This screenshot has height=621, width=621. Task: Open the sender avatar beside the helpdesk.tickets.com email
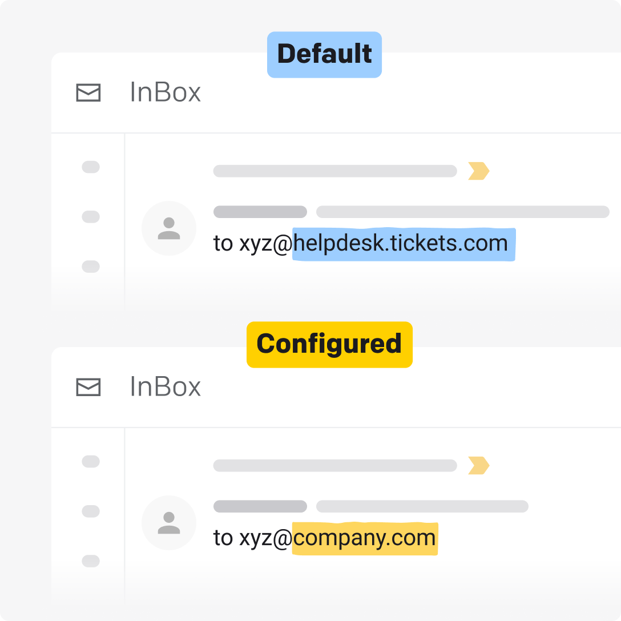click(x=169, y=228)
